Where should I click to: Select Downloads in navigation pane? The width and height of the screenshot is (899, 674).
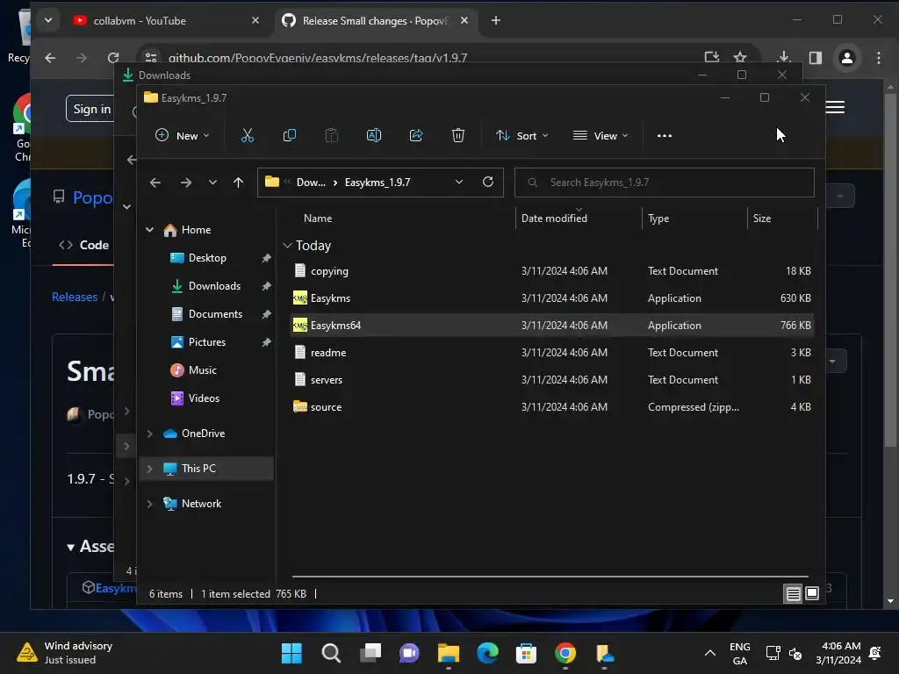click(x=214, y=286)
